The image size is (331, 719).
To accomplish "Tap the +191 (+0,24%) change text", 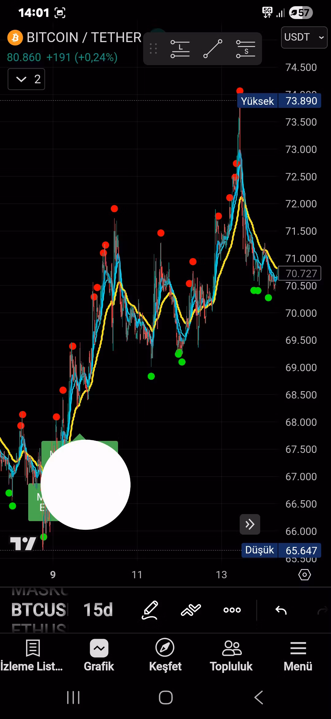I will [82, 57].
